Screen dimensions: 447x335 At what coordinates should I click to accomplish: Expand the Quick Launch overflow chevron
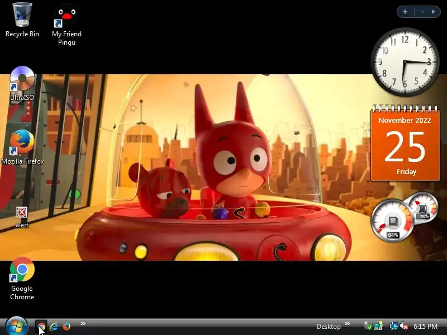[83, 324]
